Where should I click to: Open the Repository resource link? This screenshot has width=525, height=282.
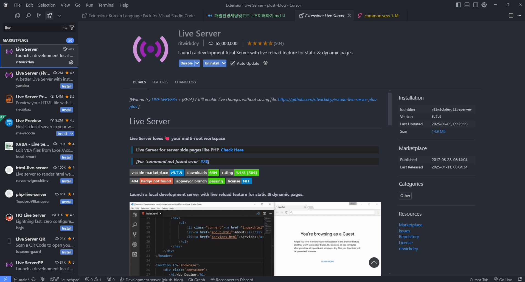click(409, 237)
